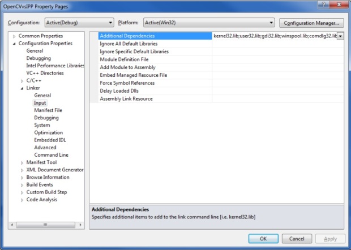This screenshot has height=250, width=351.
Task: Click the tree horizontal scrollbar thumb
Action: (45, 225)
